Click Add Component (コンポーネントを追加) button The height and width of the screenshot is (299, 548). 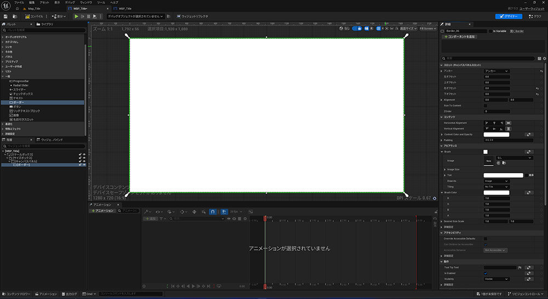pyautogui.click(x=459, y=37)
